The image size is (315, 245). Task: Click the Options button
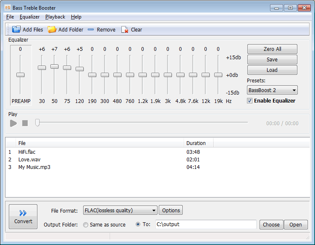point(171,210)
